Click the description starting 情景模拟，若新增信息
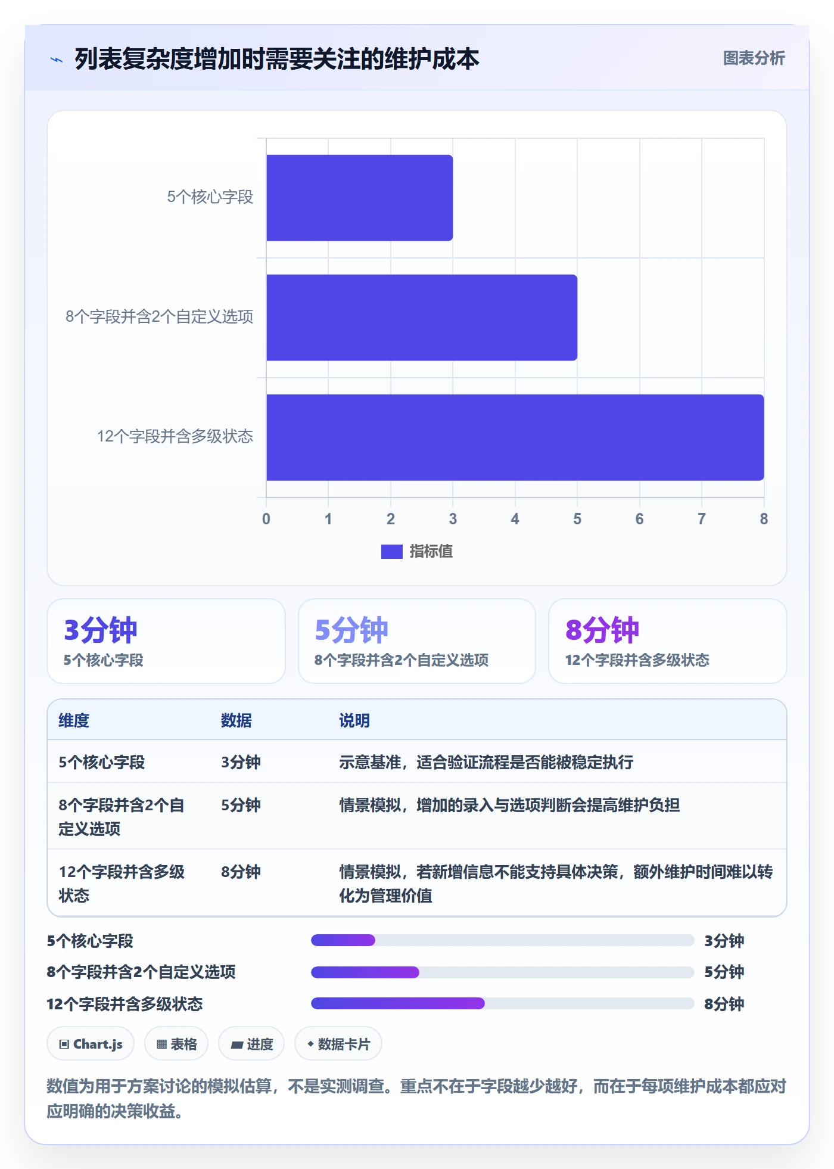834x1169 pixels. pyautogui.click(x=556, y=884)
